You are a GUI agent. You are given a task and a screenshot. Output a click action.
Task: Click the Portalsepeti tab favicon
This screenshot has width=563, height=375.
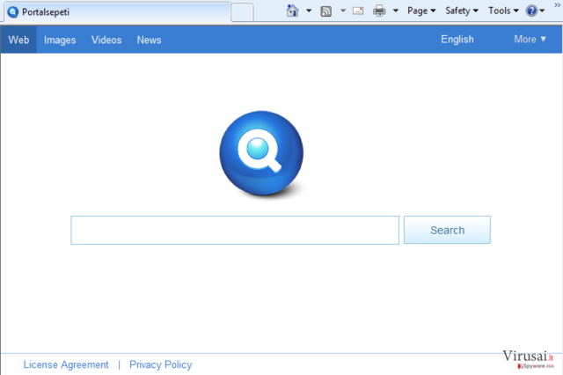pyautogui.click(x=12, y=12)
